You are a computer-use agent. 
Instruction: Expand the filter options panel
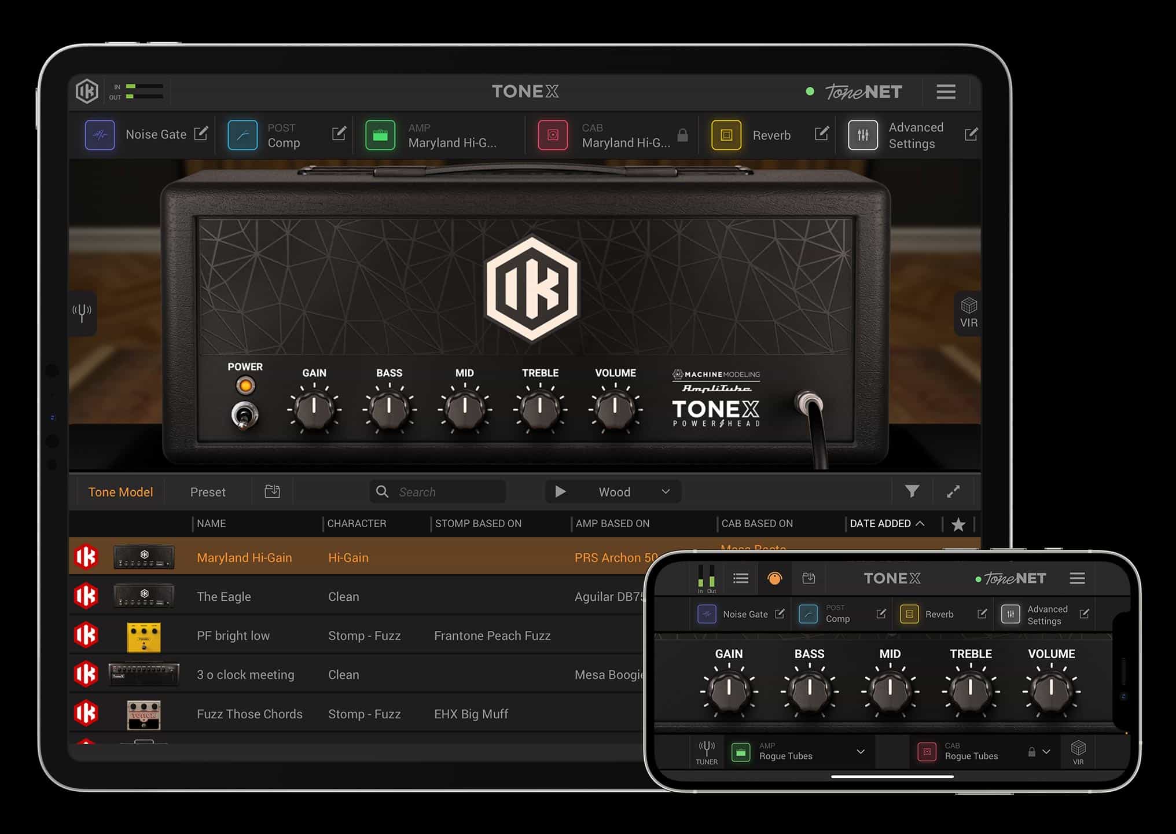[x=911, y=491]
